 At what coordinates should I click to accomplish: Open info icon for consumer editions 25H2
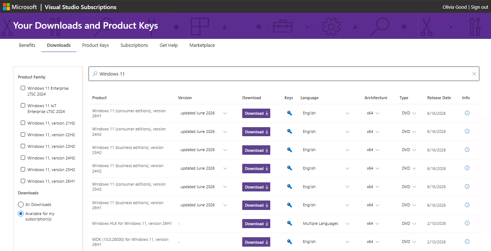tap(467, 186)
